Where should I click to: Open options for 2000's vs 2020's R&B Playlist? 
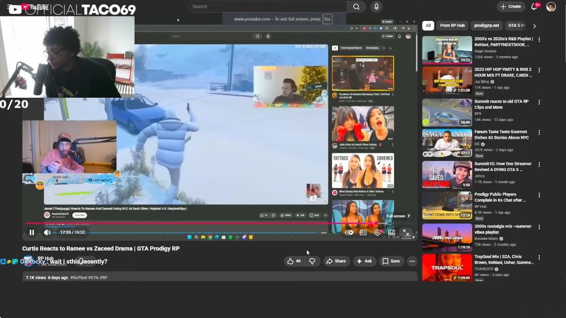pos(539,40)
